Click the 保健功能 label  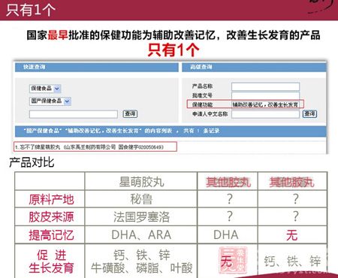202,104
